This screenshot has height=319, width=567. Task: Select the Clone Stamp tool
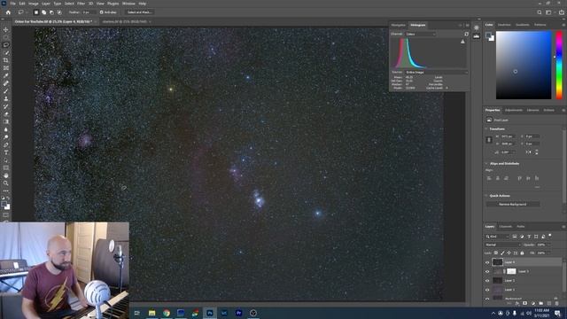pos(6,98)
